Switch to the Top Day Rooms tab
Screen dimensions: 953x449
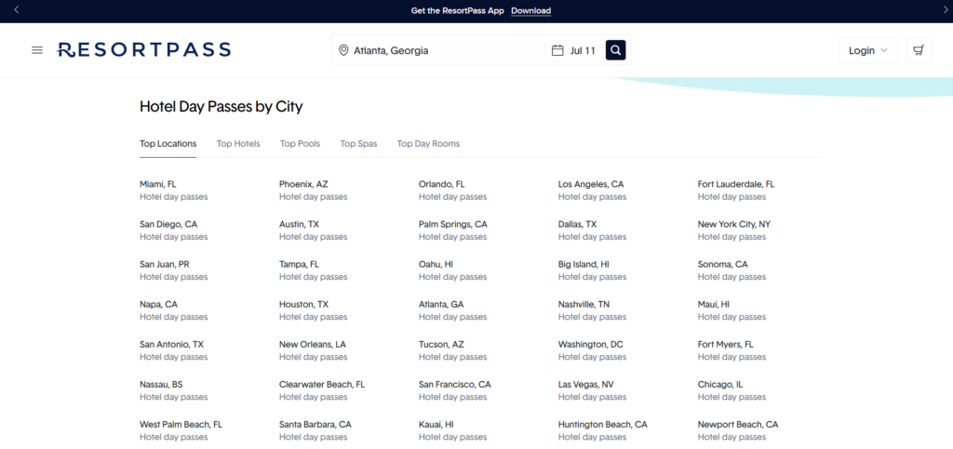click(428, 144)
